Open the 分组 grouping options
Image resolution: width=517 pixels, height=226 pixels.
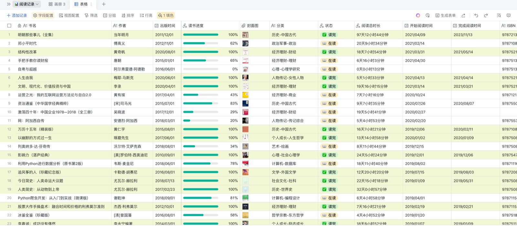[x=110, y=15]
